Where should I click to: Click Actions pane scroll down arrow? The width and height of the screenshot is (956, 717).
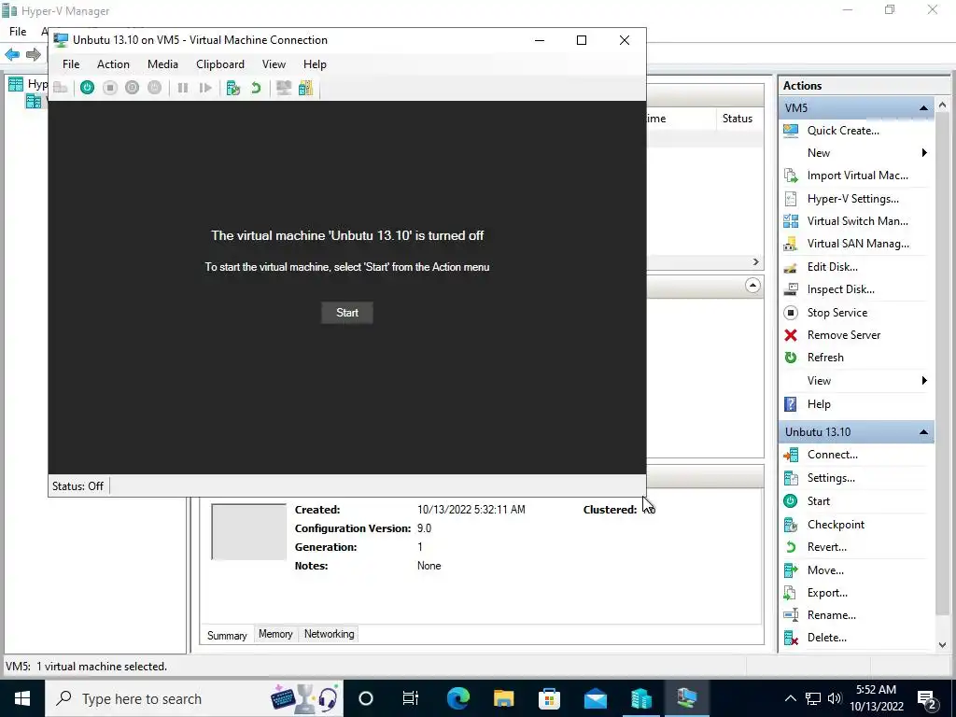tap(943, 644)
